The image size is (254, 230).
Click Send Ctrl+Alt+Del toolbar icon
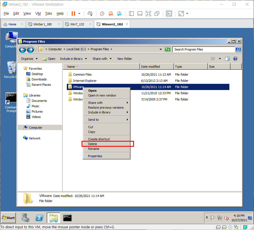coord(90,14)
